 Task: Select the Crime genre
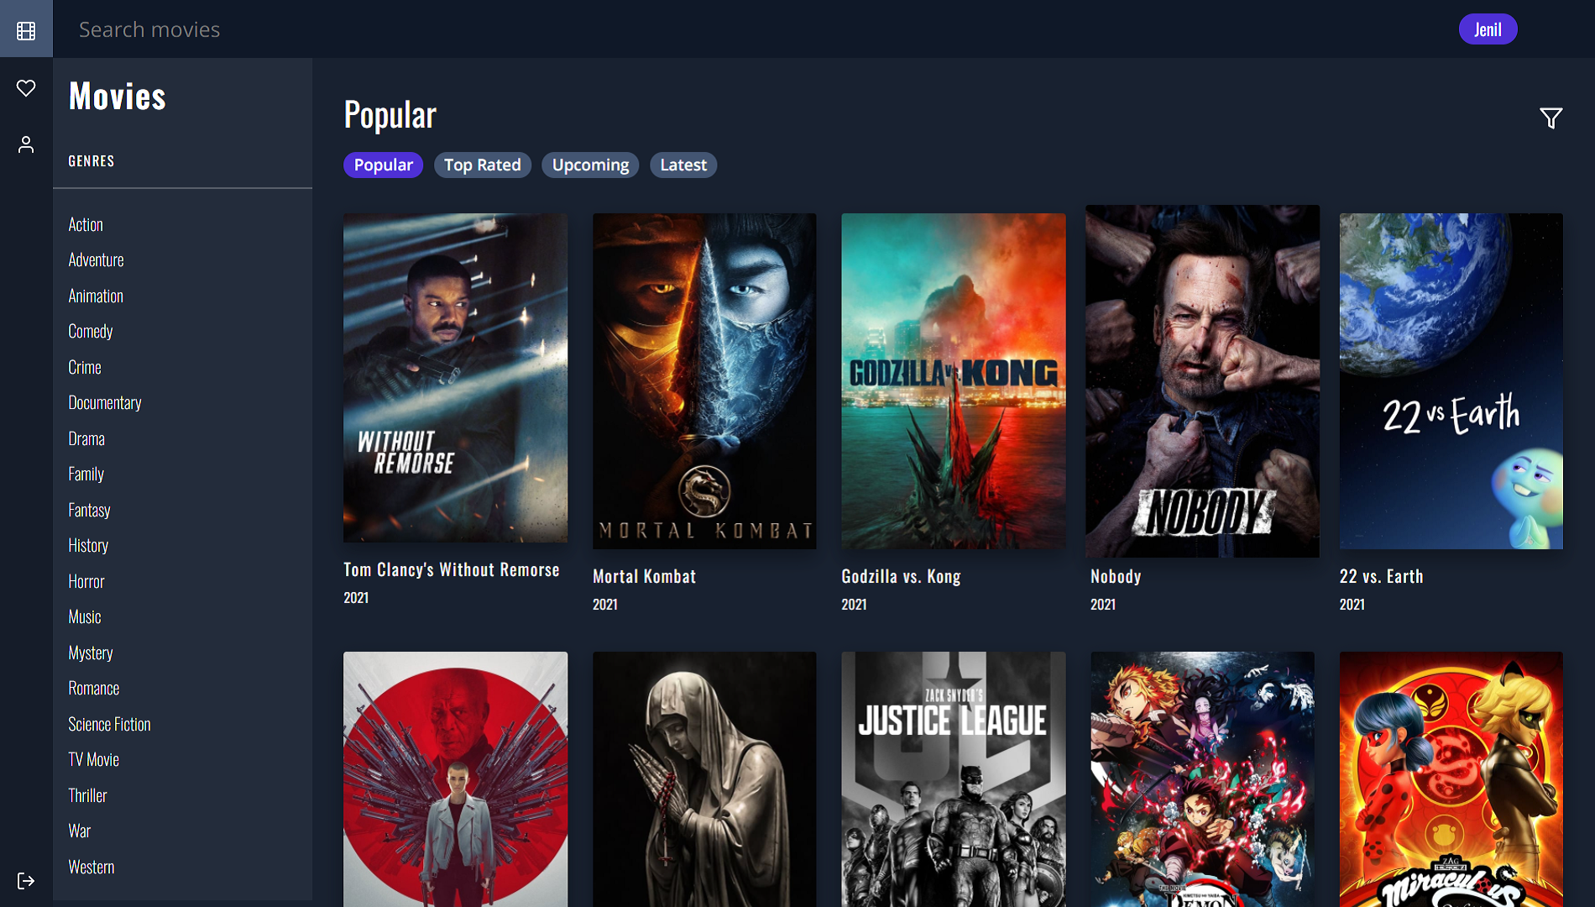[x=85, y=367]
